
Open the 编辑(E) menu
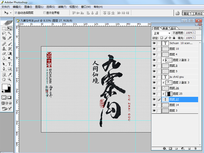(17, 7)
